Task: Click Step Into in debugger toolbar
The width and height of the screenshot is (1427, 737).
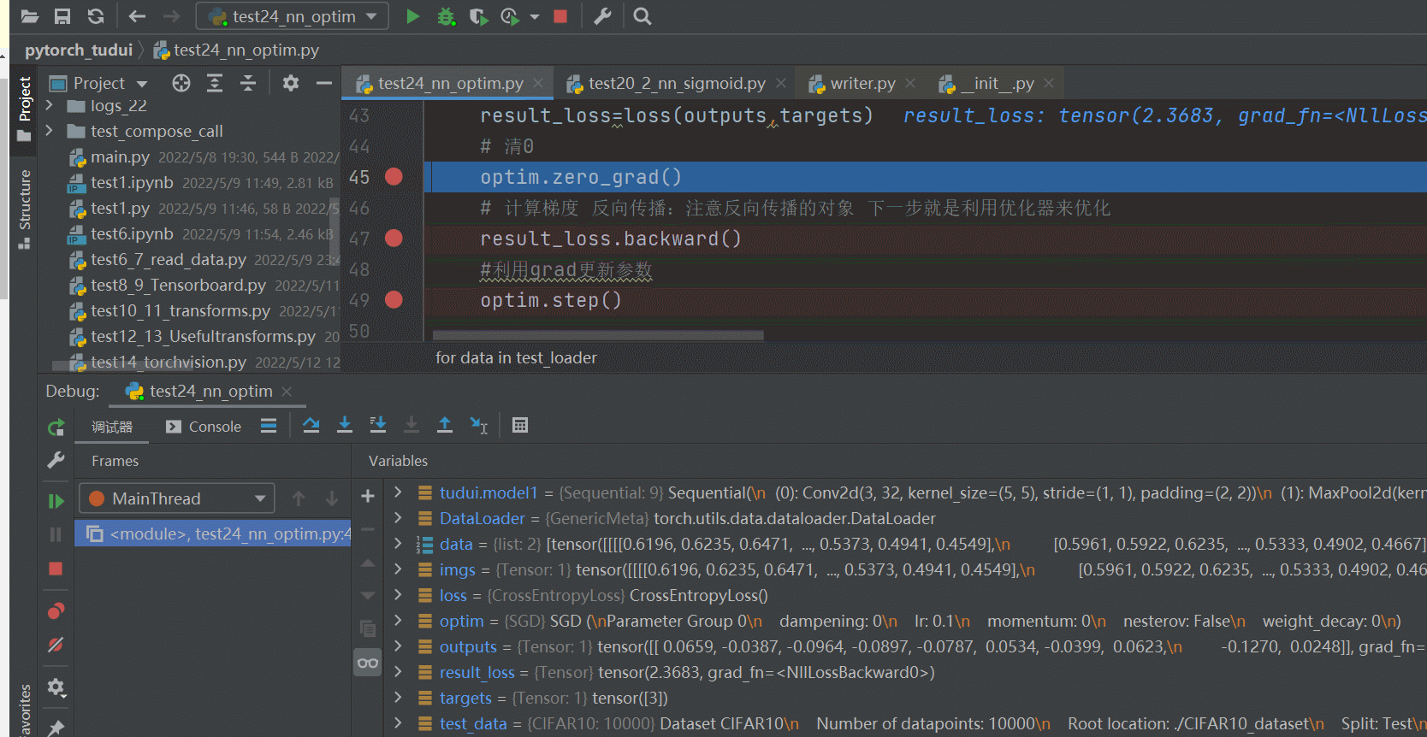Action: click(345, 425)
